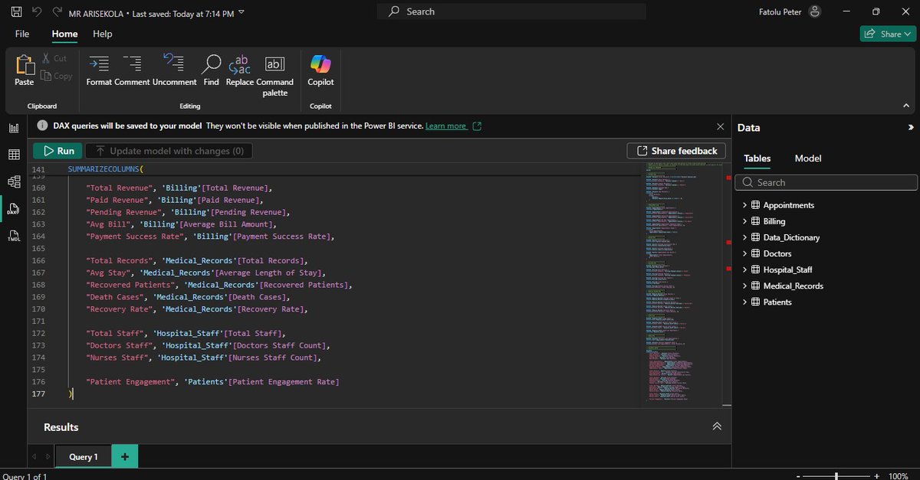Screen dimensions: 920x480
Task: Add a new query tab
Action: (124, 456)
